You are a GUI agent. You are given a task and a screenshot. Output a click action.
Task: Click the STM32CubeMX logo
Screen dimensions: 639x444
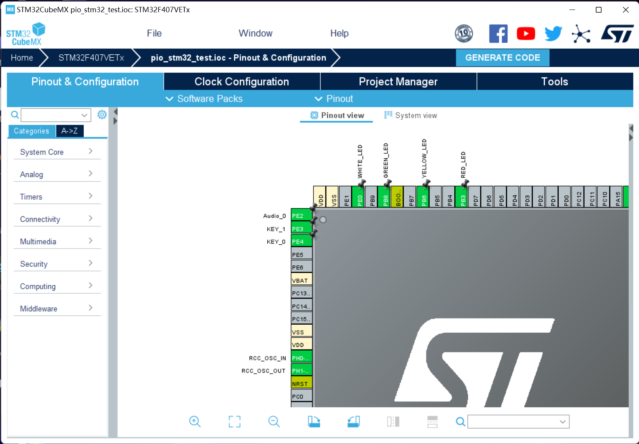point(26,34)
